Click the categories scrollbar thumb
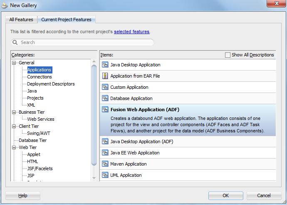Viewport: 287px width, 205px height. [x=94, y=115]
